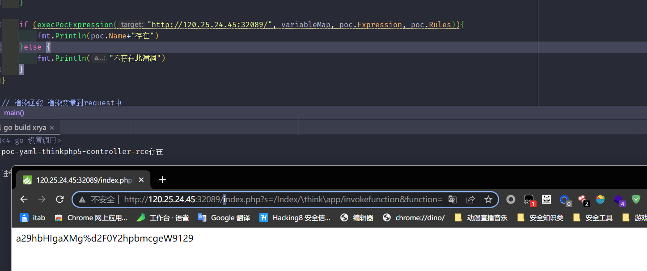The height and width of the screenshot is (271, 647).
Task: Click the base64 response text on page
Action: coord(105,238)
